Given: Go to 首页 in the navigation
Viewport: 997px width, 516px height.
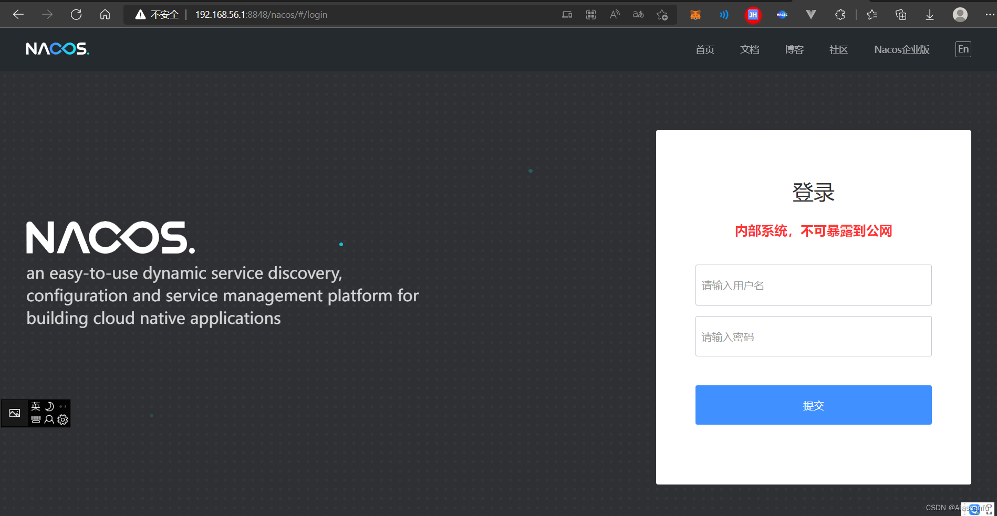Looking at the screenshot, I should click(705, 49).
